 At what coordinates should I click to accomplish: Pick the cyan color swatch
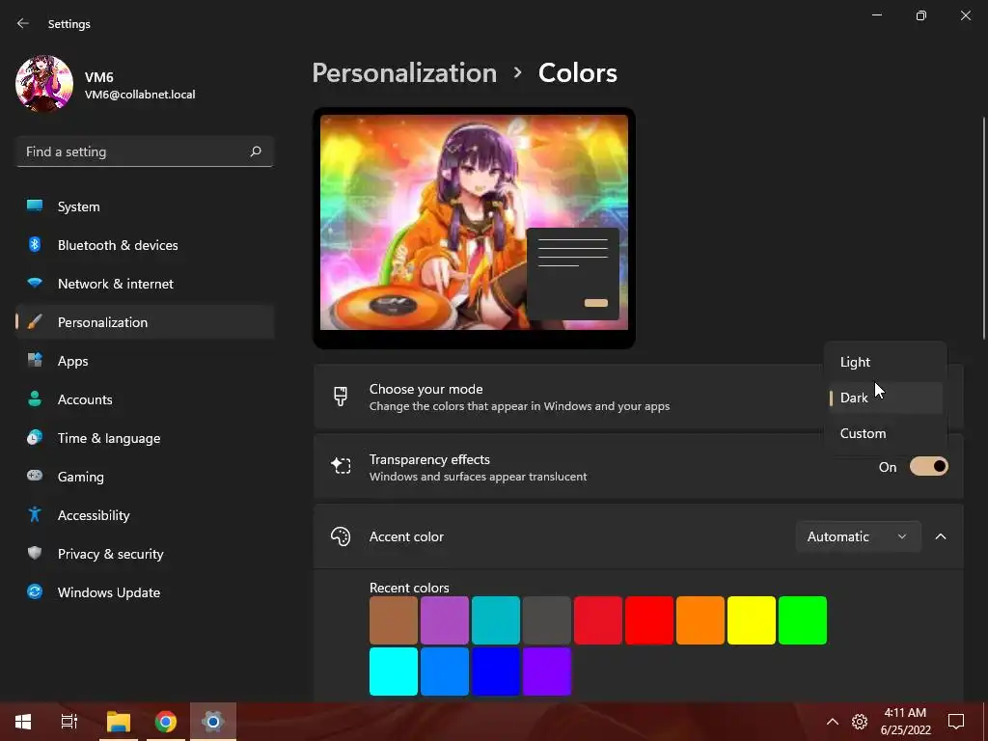[394, 672]
